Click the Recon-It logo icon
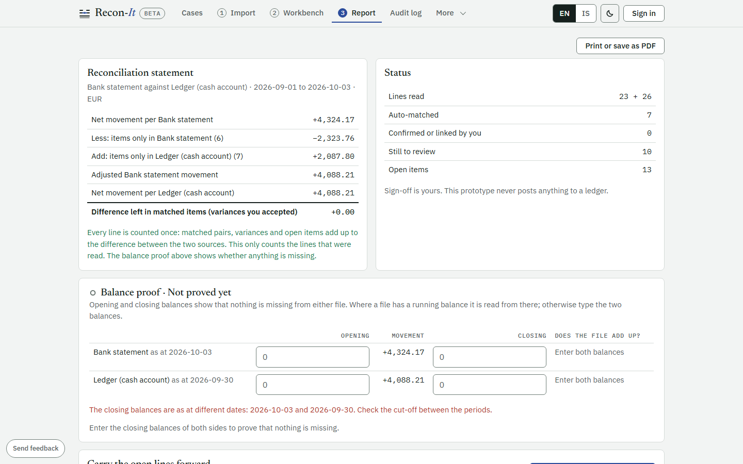Viewport: 743px width, 464px height. pos(85,13)
